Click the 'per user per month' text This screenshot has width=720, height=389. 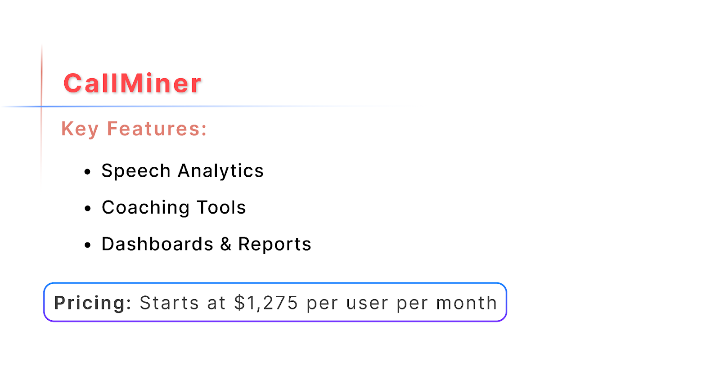point(401,303)
